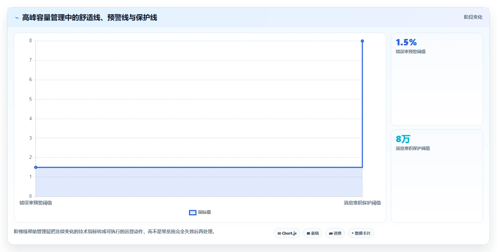This screenshot has height=252, width=497.
Task: Click the Chart.js tag
Action: (x=287, y=233)
